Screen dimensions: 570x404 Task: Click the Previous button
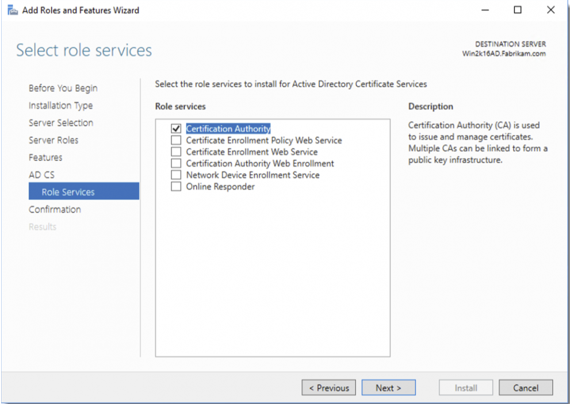click(x=330, y=388)
